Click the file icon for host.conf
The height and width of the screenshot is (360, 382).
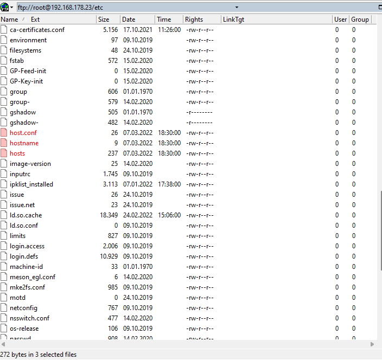[4, 133]
